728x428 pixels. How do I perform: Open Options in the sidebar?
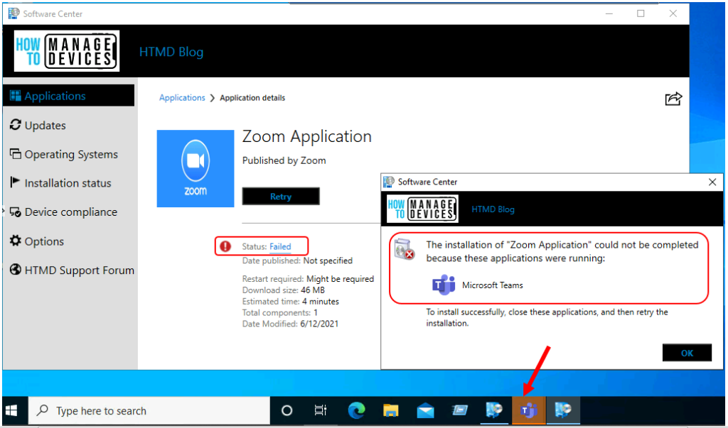pos(37,241)
